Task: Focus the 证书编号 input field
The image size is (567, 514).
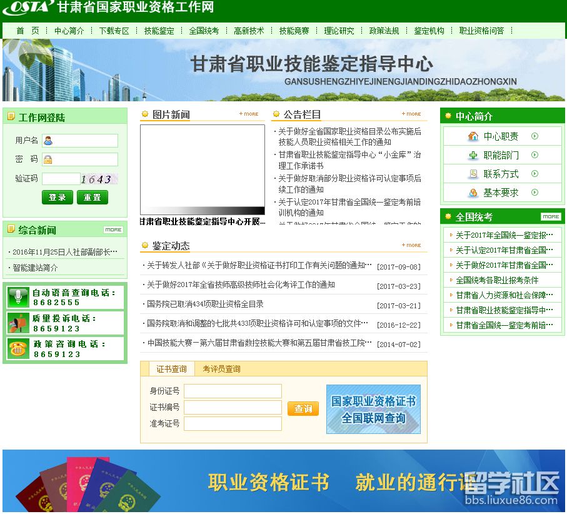Action: 233,407
